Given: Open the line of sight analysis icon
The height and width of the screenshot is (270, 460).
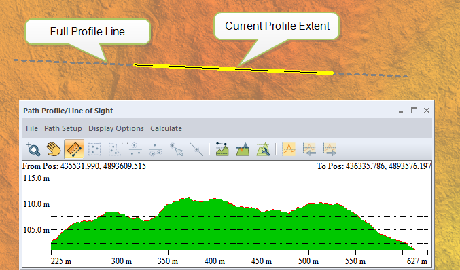Looking at the screenshot, I should [222, 149].
